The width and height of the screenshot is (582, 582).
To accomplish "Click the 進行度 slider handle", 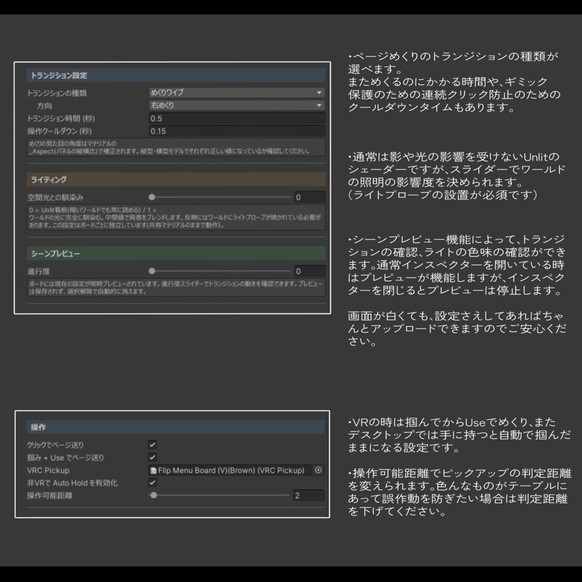I will coord(152,271).
